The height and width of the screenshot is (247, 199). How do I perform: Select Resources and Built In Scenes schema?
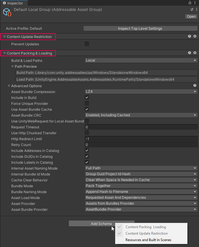click(148, 240)
